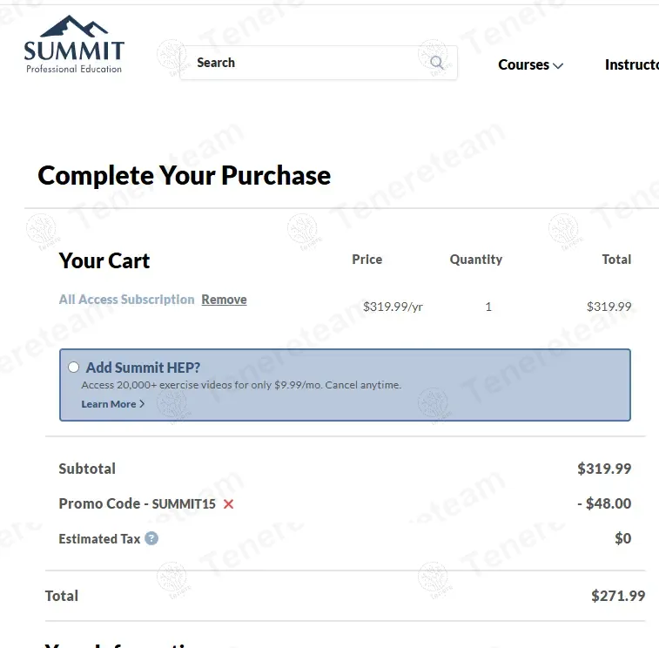Click the Complete Your Purchase heading

point(185,175)
